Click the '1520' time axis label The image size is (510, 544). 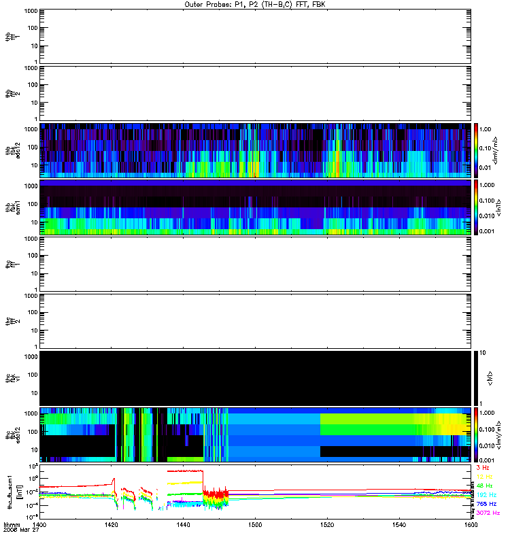click(x=327, y=525)
